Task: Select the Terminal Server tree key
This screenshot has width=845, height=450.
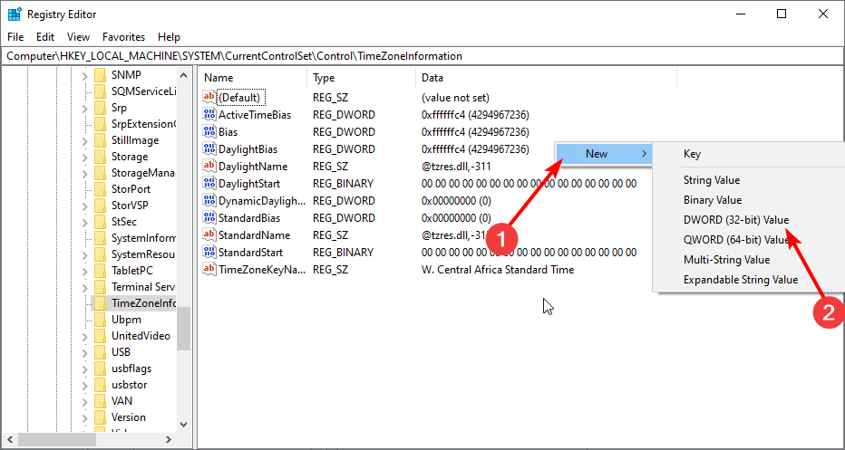Action: (143, 287)
